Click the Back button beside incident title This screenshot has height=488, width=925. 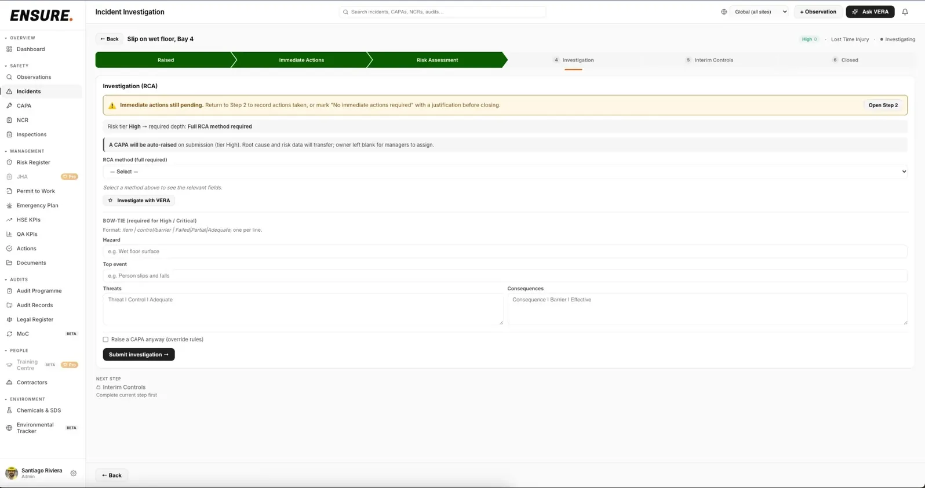click(109, 39)
